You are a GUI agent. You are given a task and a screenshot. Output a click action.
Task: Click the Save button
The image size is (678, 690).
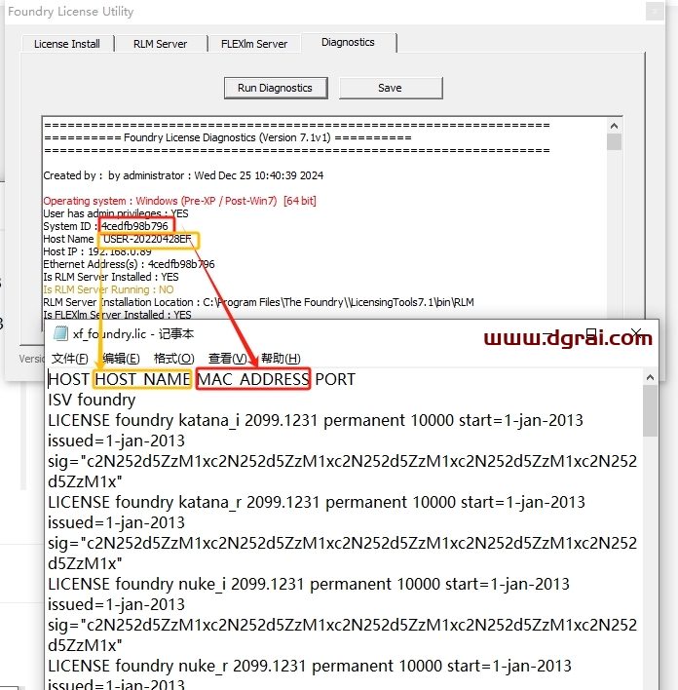[391, 88]
